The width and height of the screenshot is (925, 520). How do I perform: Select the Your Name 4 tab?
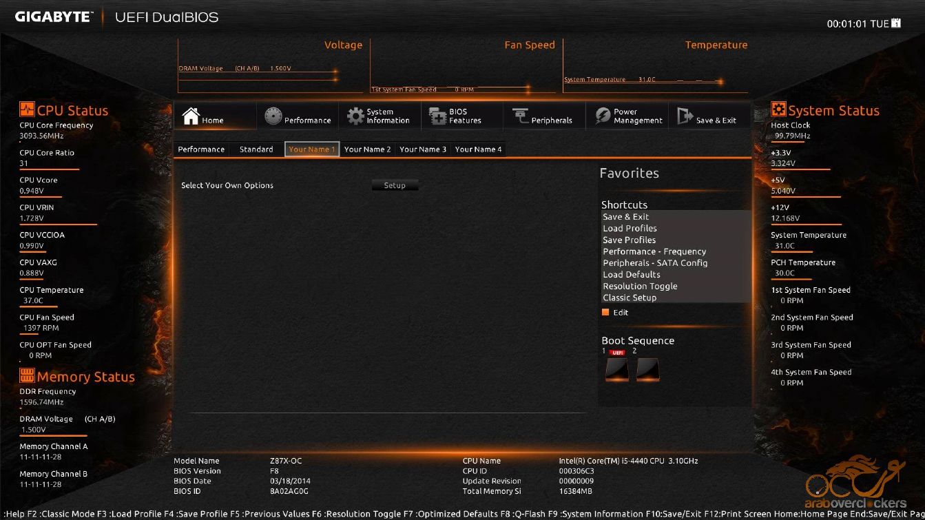tap(478, 149)
